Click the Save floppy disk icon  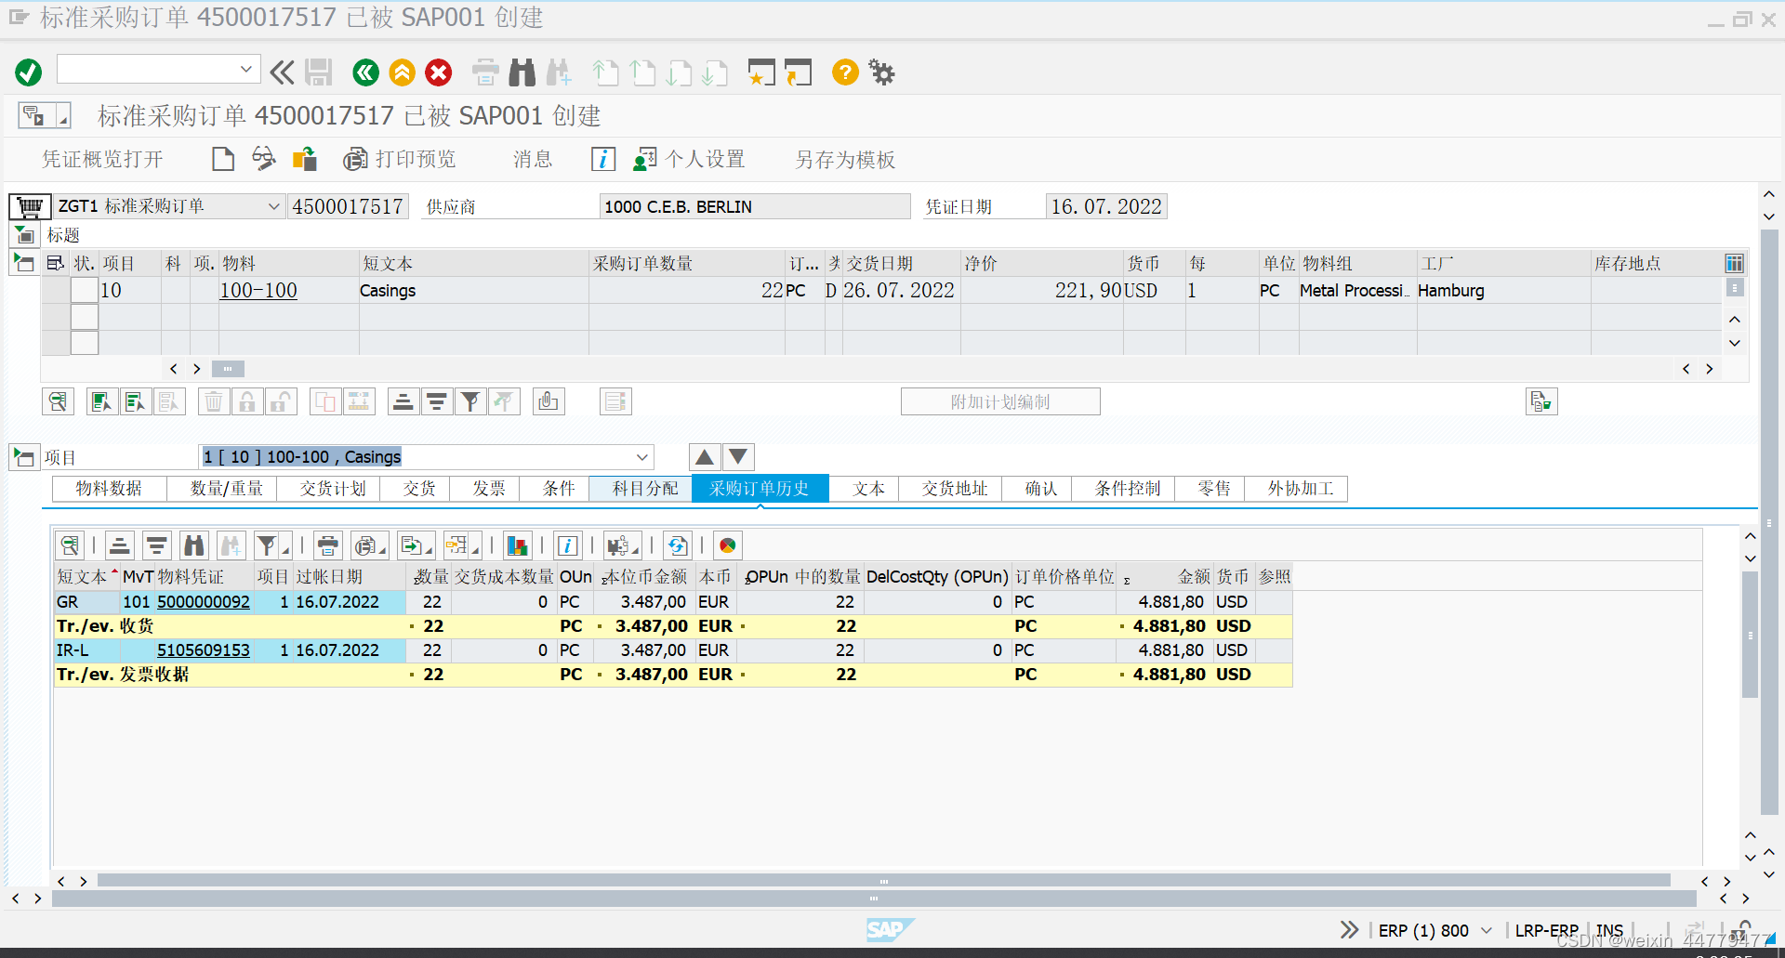[x=319, y=72]
